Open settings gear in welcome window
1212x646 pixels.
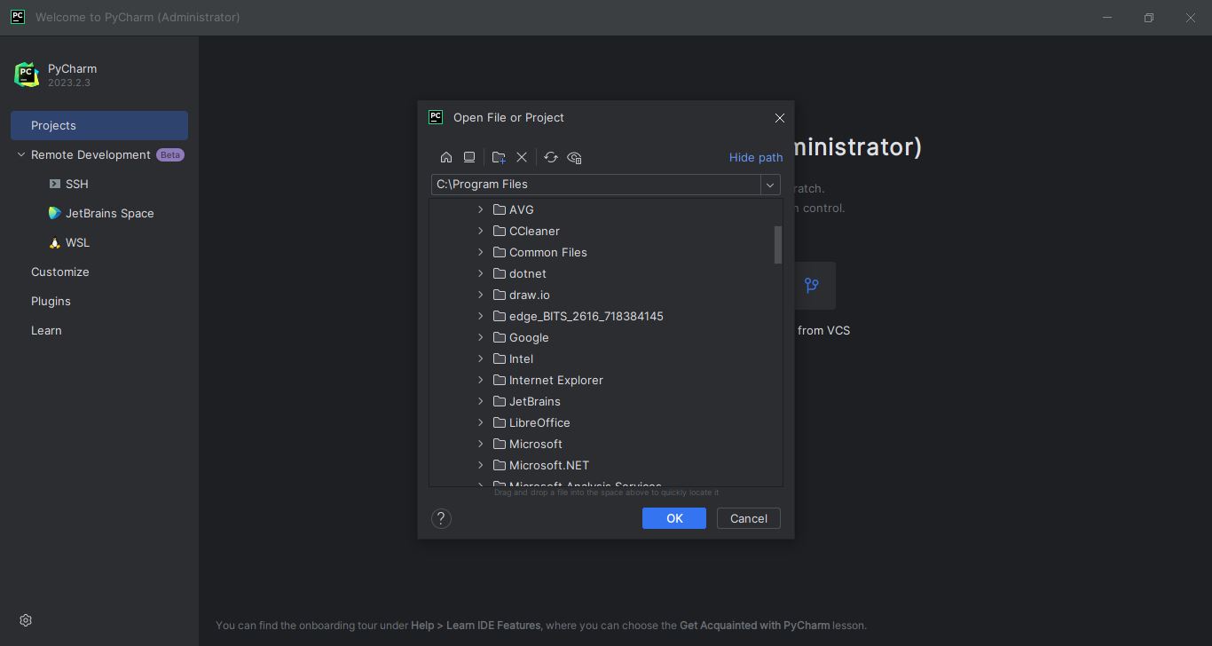(x=26, y=620)
